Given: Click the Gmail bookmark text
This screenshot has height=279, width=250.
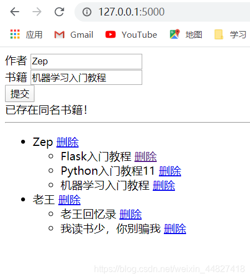Looking at the screenshot, I should click(x=82, y=35).
